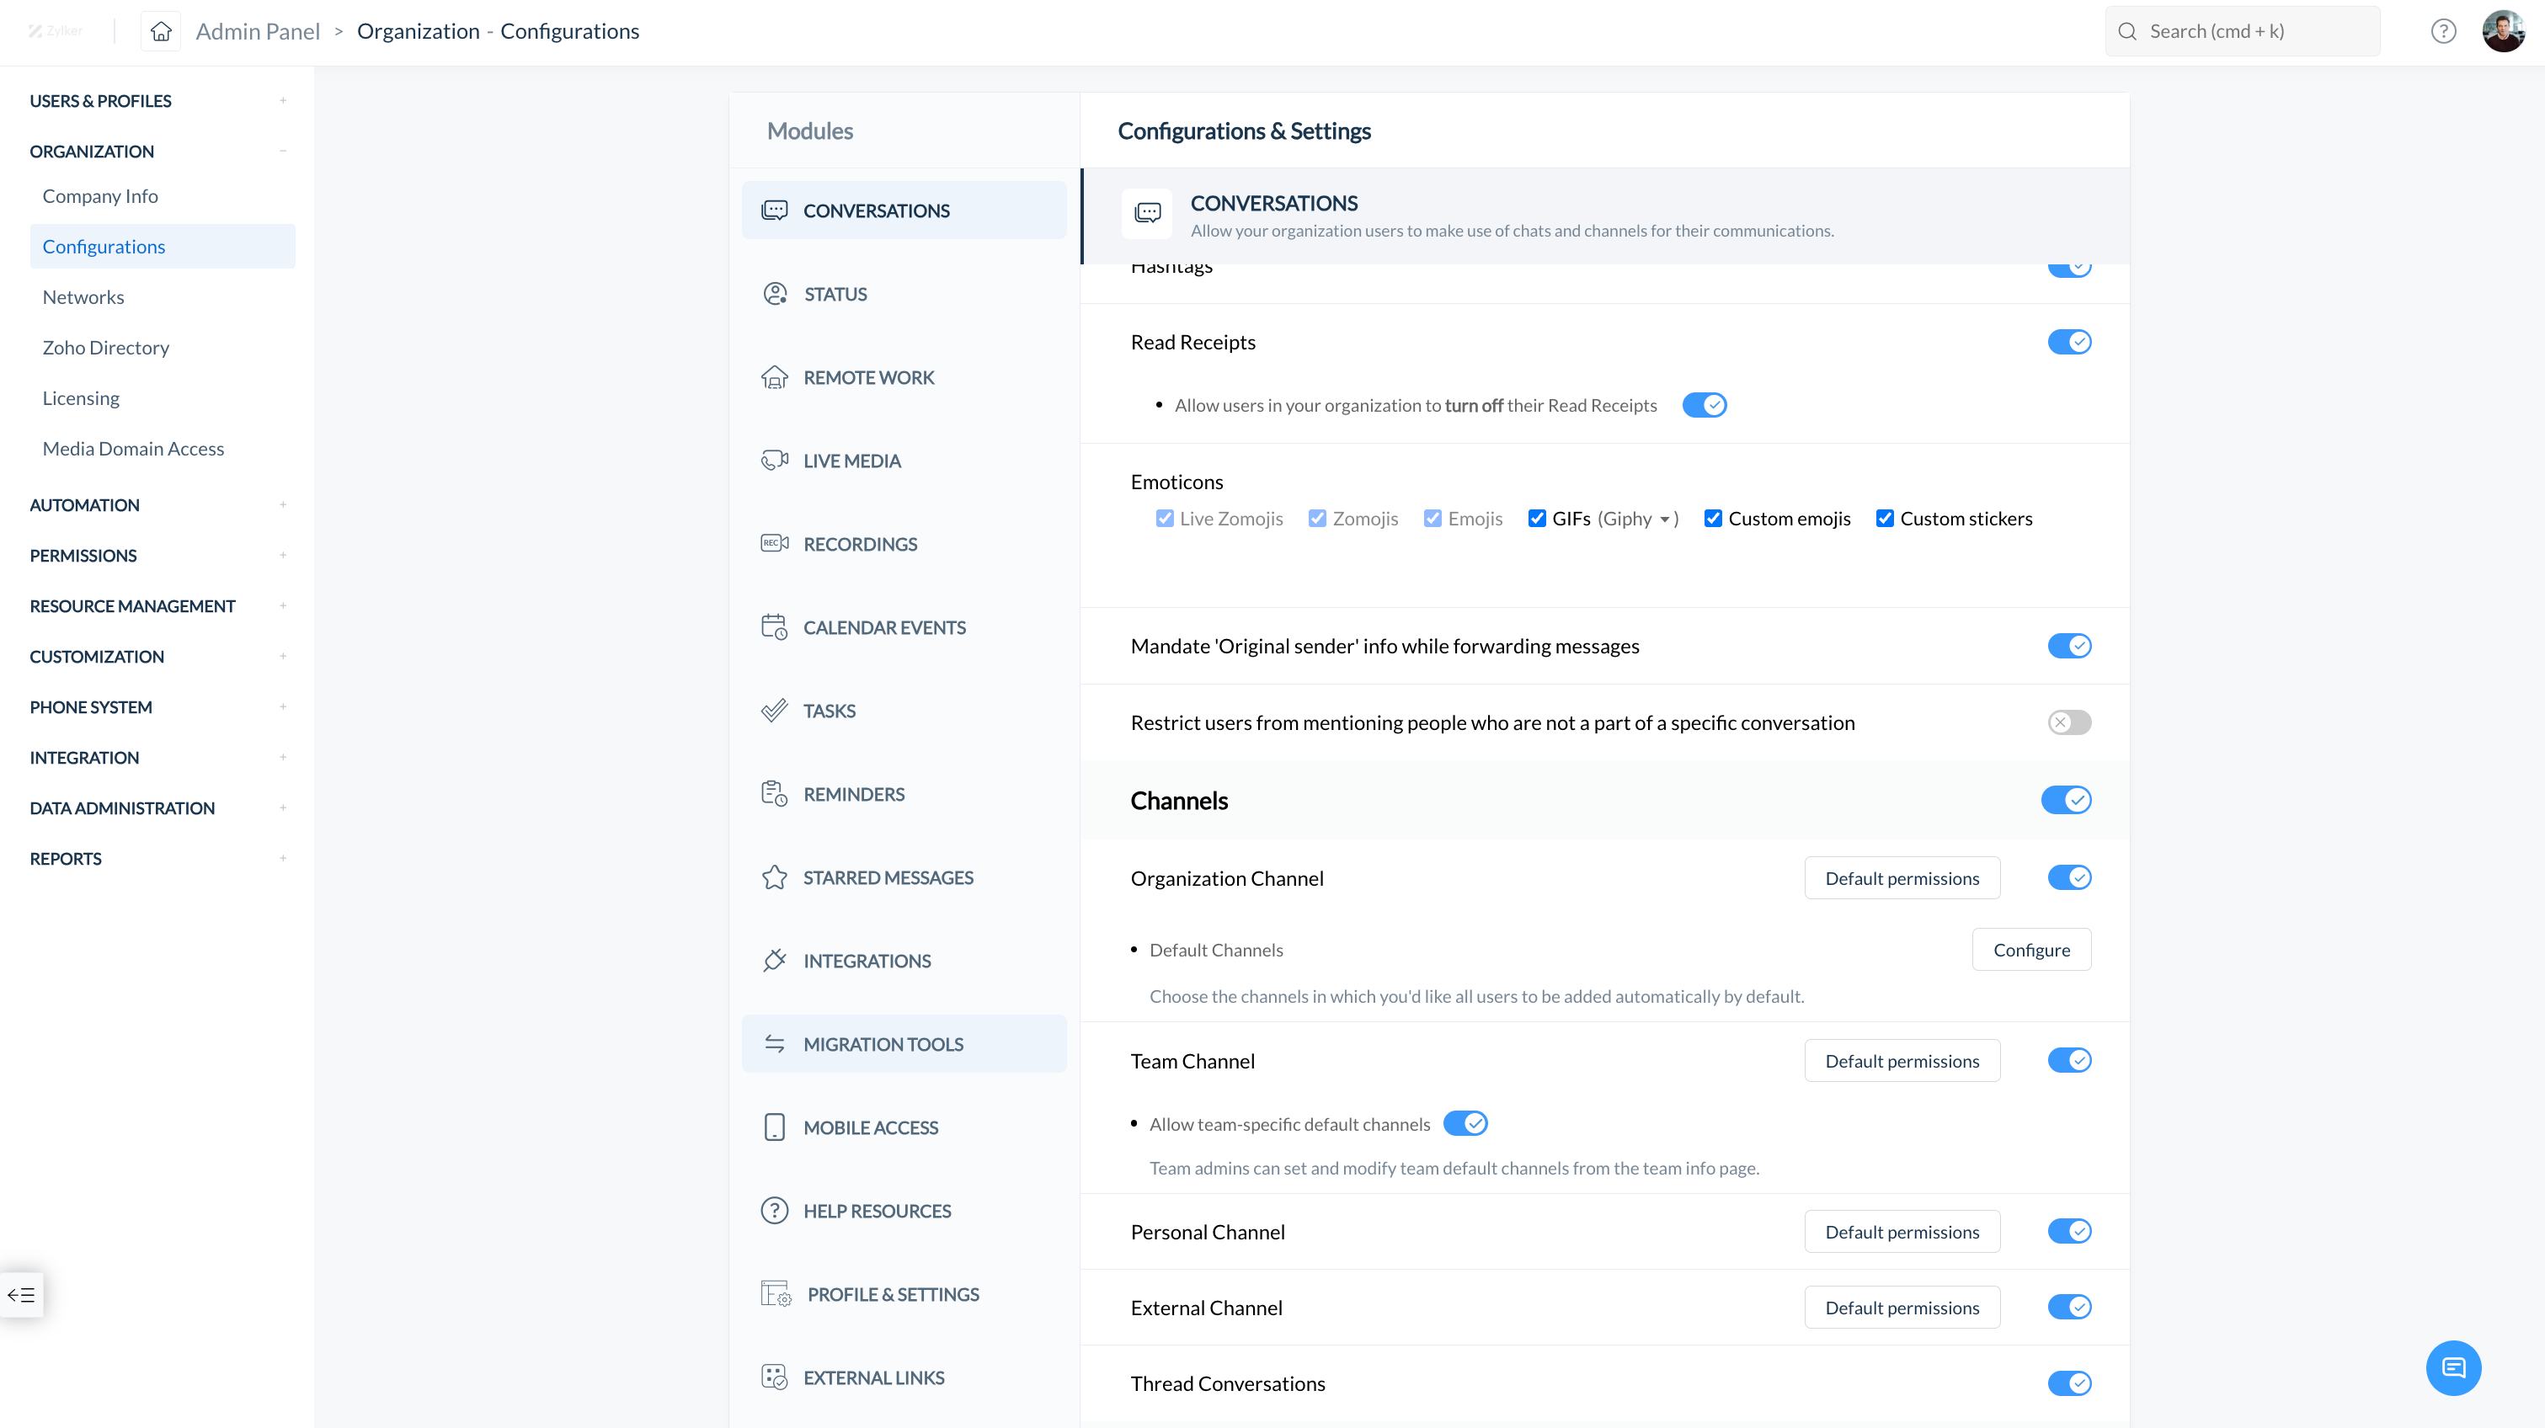Click the home icon in the breadcrumb
2545x1428 pixels.
pyautogui.click(x=161, y=32)
